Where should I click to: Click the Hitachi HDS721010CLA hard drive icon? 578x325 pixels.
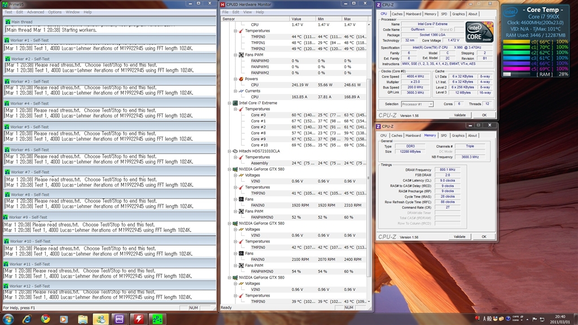pyautogui.click(x=234, y=151)
